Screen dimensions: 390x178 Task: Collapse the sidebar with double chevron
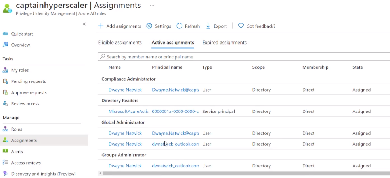point(84,24)
